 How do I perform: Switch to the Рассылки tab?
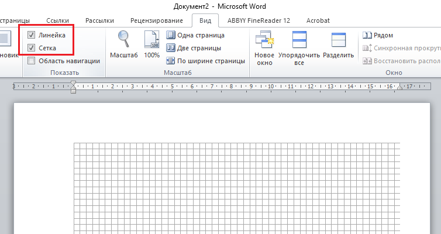pyautogui.click(x=99, y=20)
